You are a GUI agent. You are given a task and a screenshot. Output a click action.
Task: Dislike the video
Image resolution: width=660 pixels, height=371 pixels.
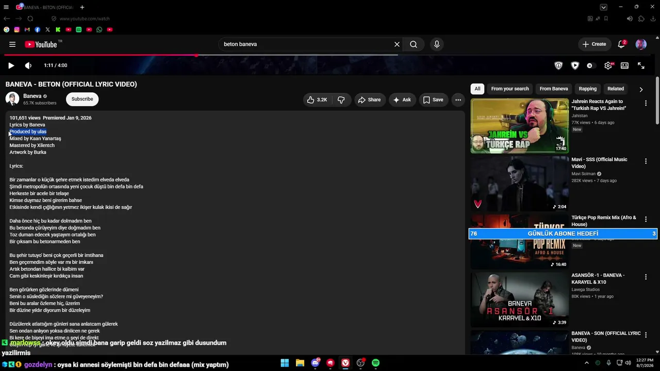point(341,100)
